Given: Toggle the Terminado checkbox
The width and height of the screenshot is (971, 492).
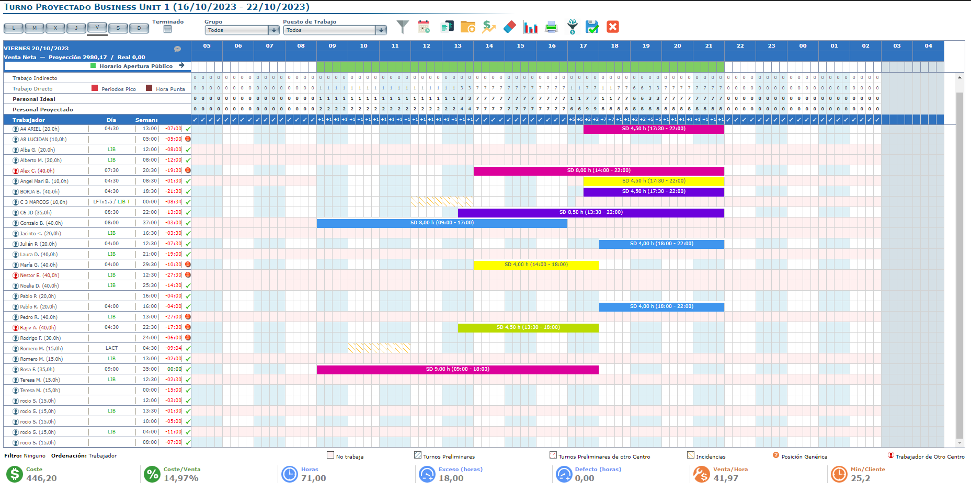Looking at the screenshot, I should click(x=167, y=29).
